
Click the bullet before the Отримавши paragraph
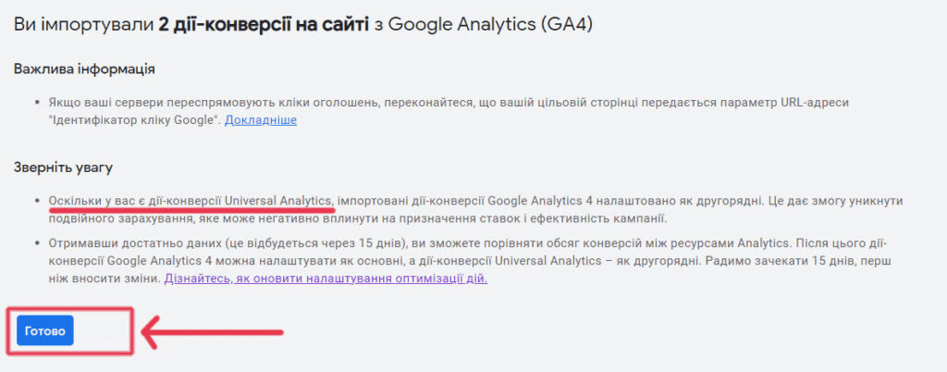pyautogui.click(x=35, y=243)
